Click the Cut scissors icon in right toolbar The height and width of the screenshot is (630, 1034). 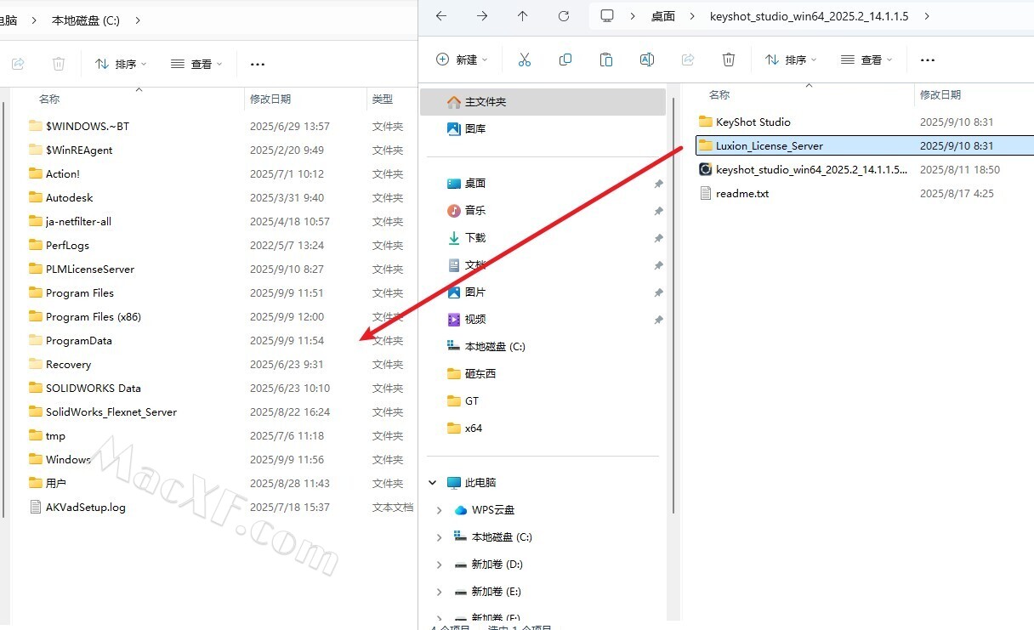[x=524, y=60]
